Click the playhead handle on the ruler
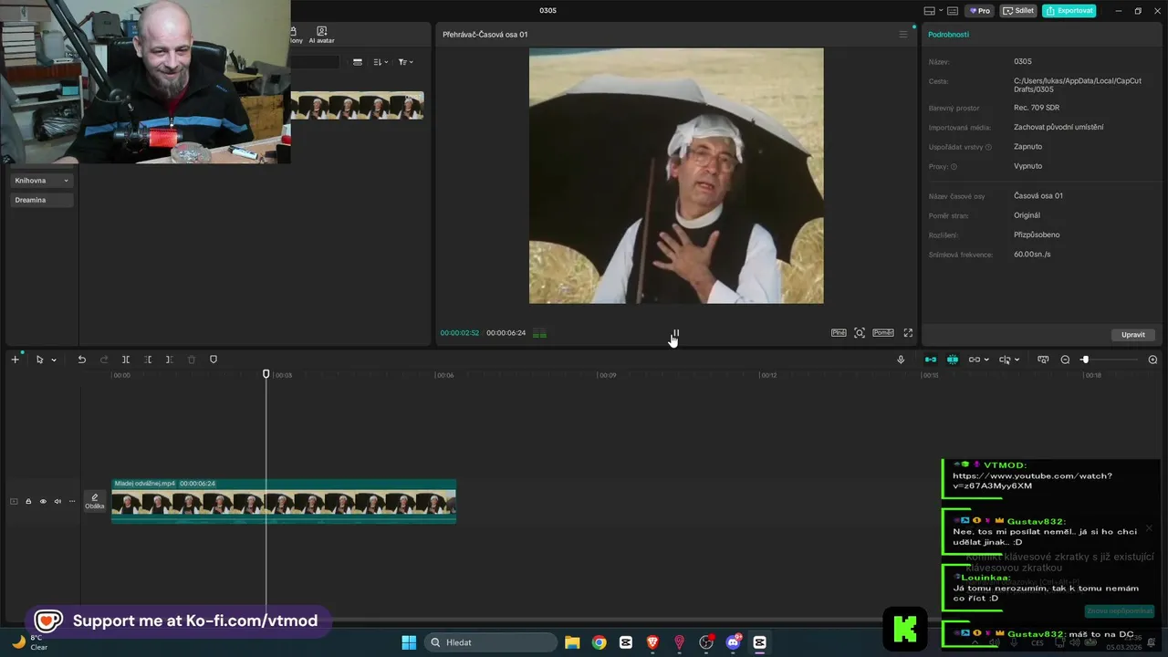1168x657 pixels. pos(266,374)
